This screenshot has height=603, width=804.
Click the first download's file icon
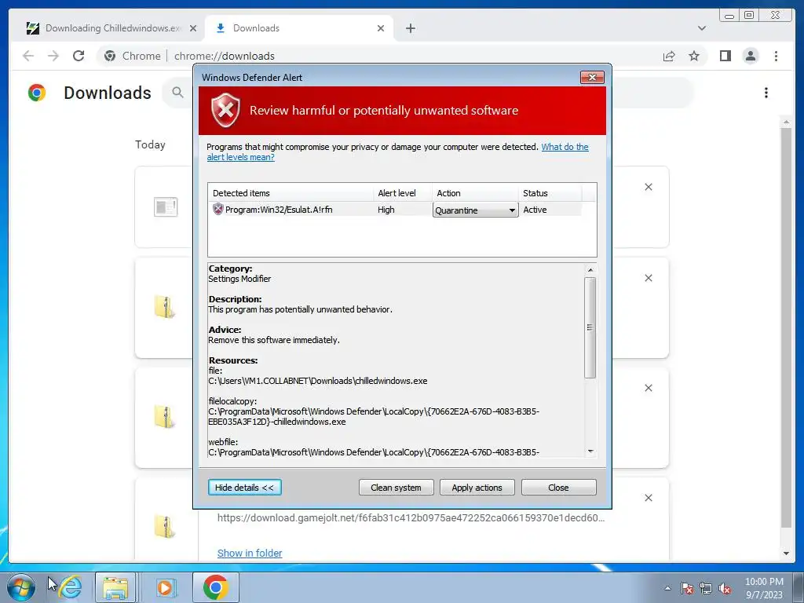pos(166,207)
